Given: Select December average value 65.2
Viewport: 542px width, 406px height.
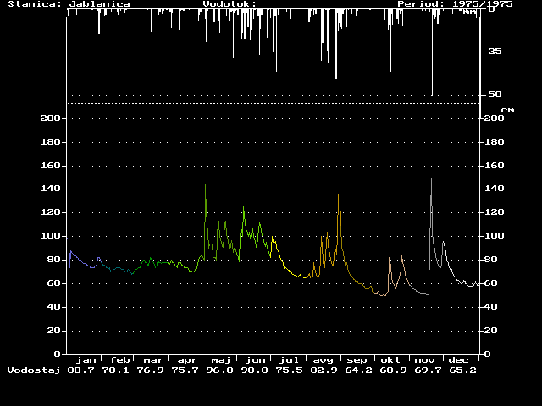Looking at the screenshot, I should tap(463, 370).
